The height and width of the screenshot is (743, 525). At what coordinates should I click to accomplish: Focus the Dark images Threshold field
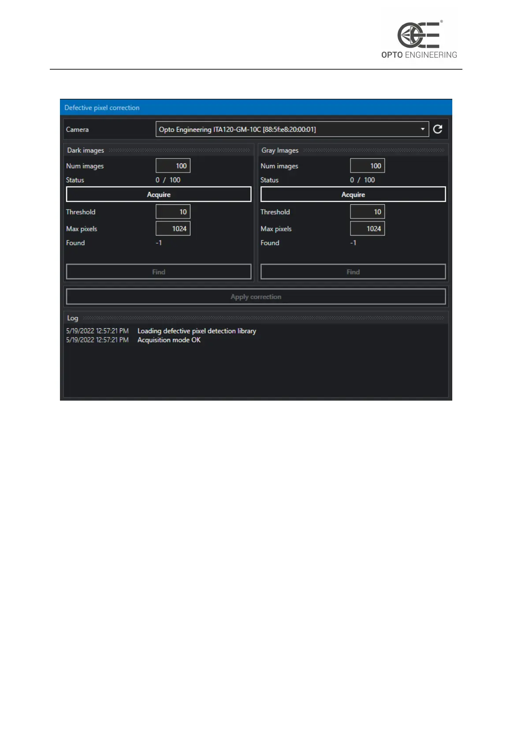tap(173, 212)
